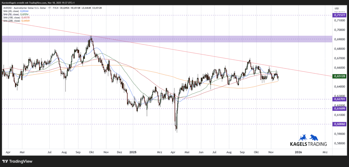Image resolution: width=349 pixels, height=167 pixels.
Task: Select the 2026 label on the time axis
Action: coord(298,152)
